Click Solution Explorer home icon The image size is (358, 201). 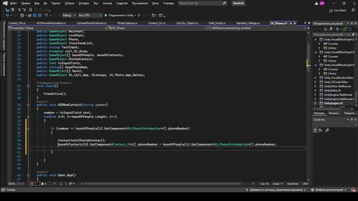pos(326,29)
